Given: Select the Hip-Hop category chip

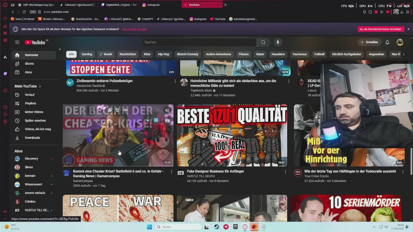Looking at the screenshot, I should 164,54.
